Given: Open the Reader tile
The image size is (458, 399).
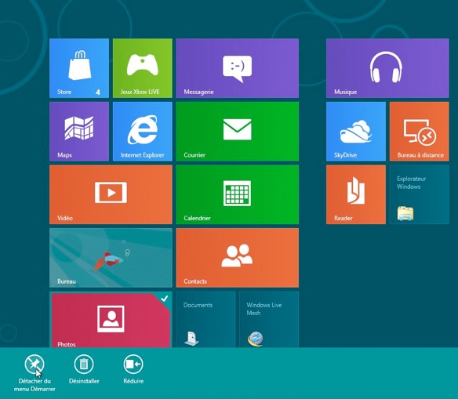Looking at the screenshot, I should pyautogui.click(x=356, y=194).
